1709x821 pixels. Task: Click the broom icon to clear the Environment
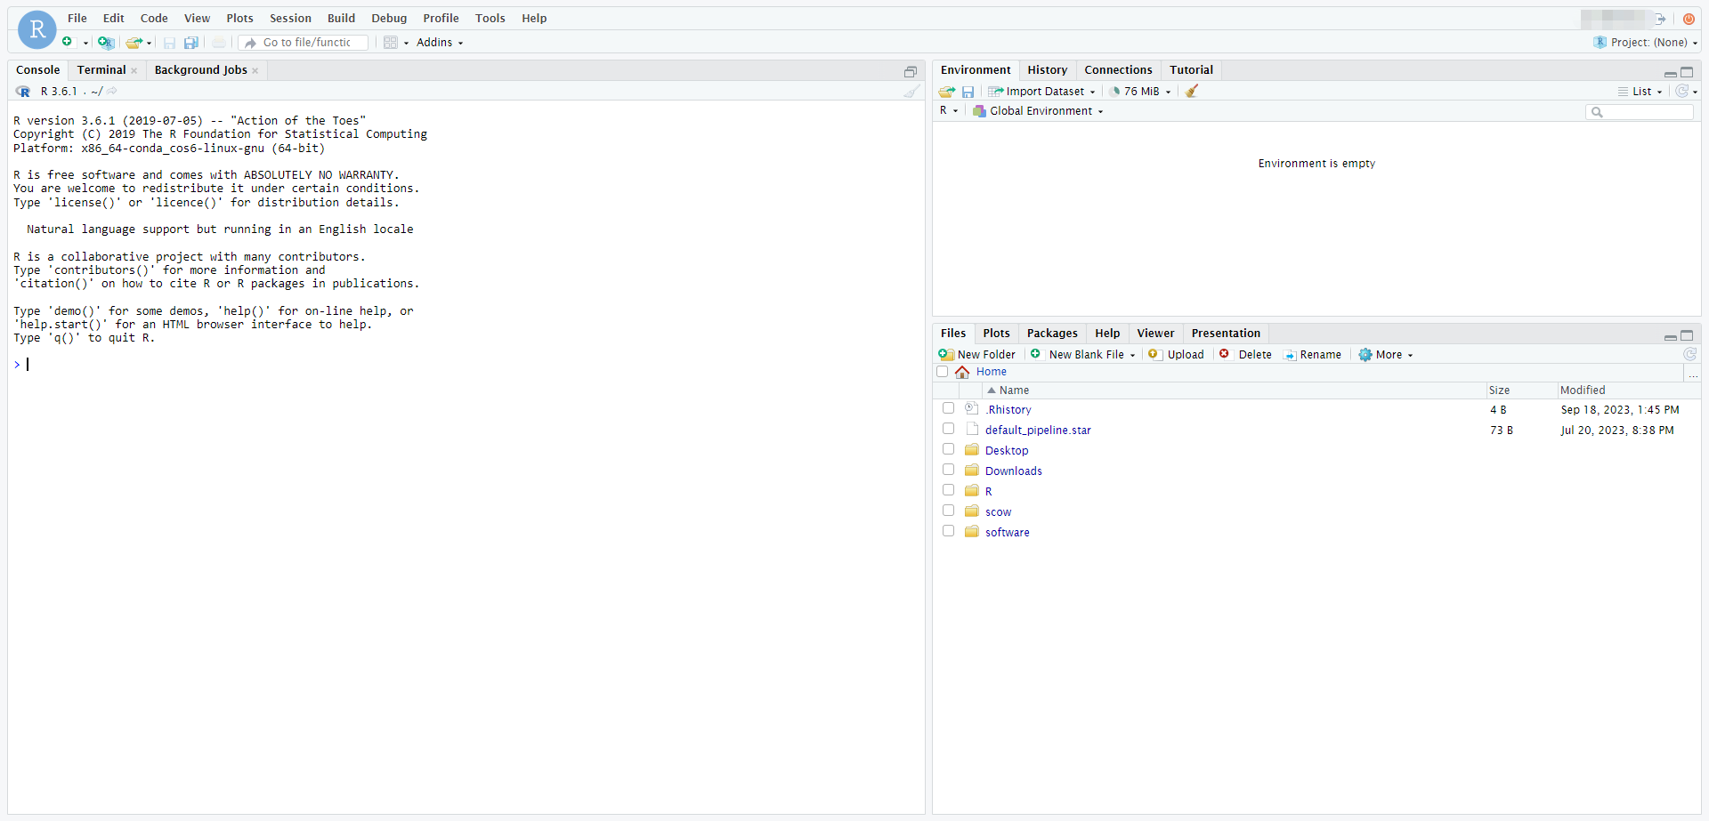1192,91
